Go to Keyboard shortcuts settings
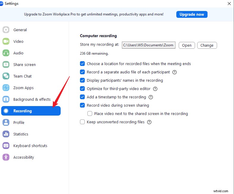Viewport: 234px width, 194px height. (x=30, y=146)
